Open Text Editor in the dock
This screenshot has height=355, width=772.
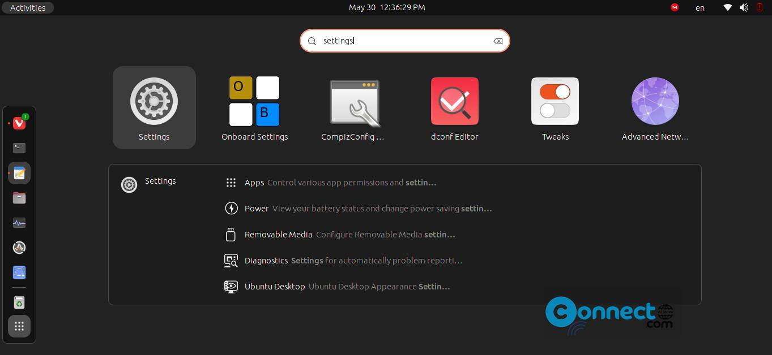[19, 173]
